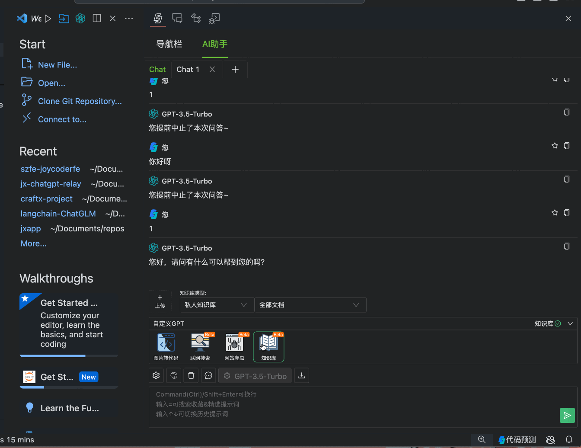Open the GPT-3.5-Turbo model selector
581x448 pixels.
[x=255, y=376]
